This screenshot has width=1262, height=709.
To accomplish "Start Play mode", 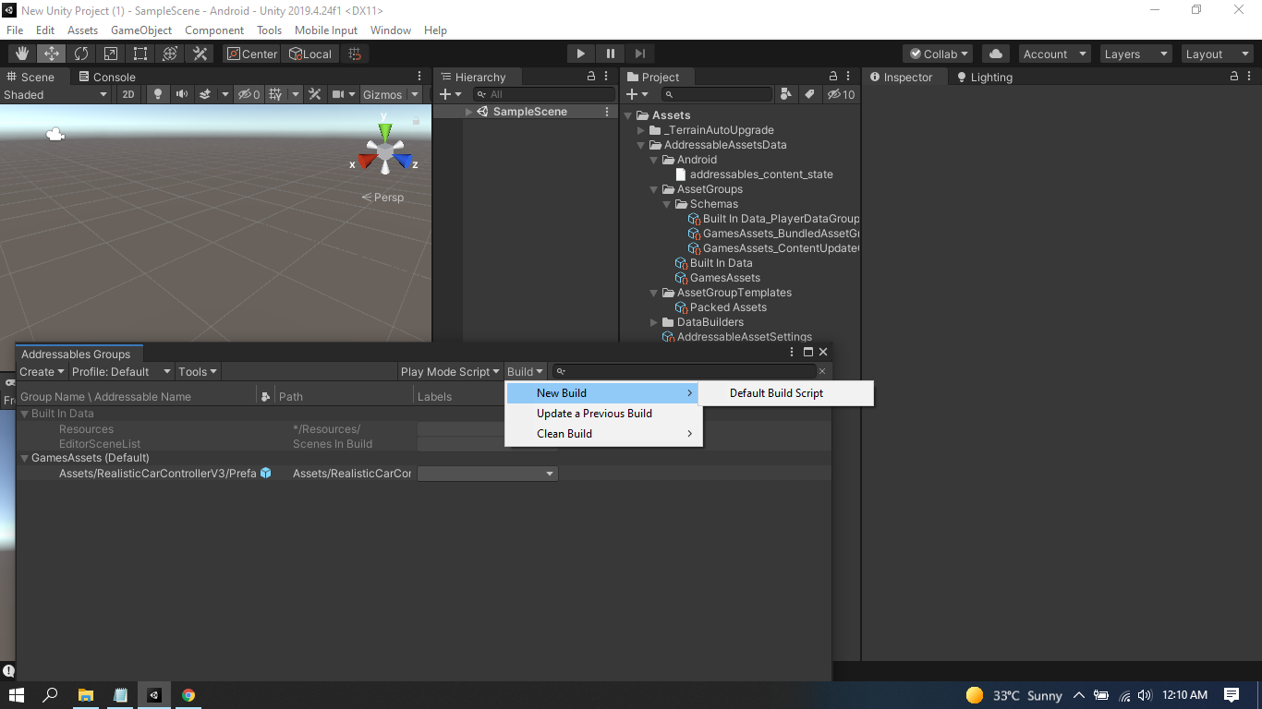I will (x=580, y=54).
